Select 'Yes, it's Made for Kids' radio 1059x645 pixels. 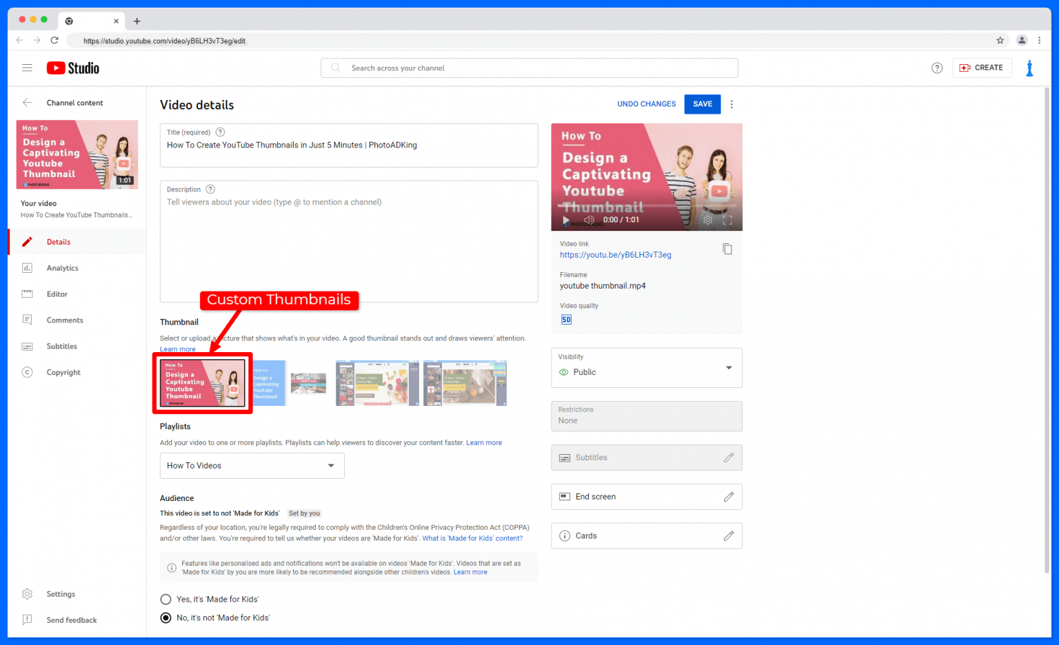pyautogui.click(x=166, y=600)
